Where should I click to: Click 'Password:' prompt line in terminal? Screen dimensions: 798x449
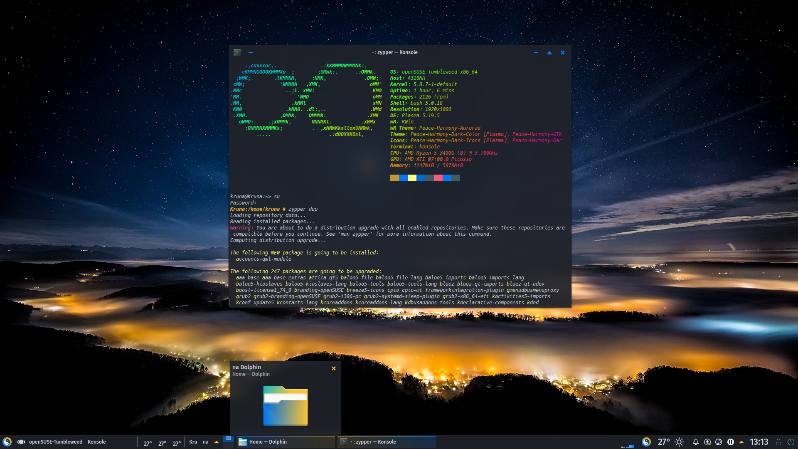click(243, 203)
